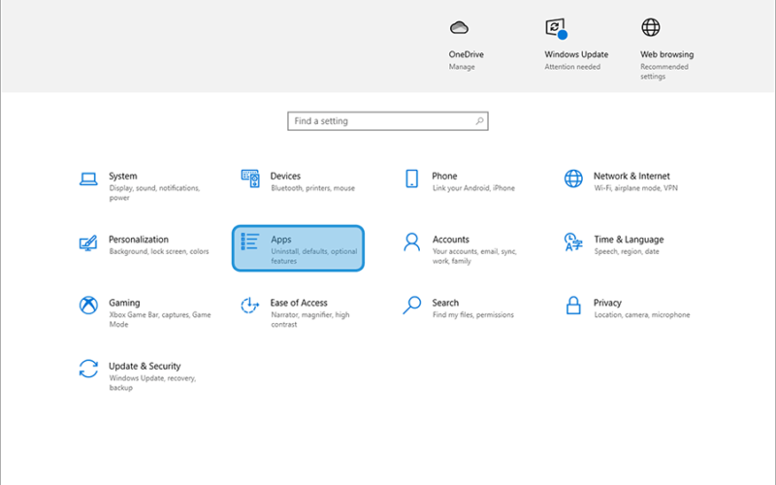The image size is (776, 485).
Task: Click the Update & Security arrows icon
Action: [88, 369]
